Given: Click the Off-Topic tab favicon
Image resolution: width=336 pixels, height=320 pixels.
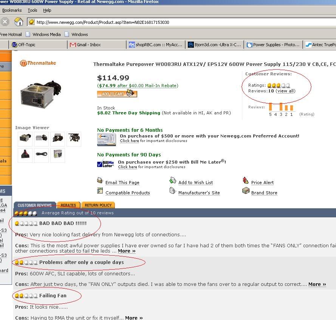Looking at the screenshot, I should pyautogui.click(x=14, y=44).
